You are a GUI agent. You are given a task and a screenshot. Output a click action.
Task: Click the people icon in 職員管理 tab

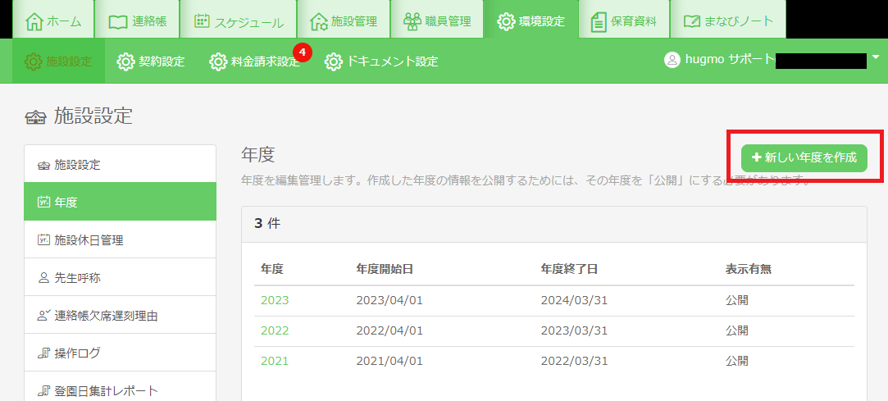pyautogui.click(x=412, y=21)
